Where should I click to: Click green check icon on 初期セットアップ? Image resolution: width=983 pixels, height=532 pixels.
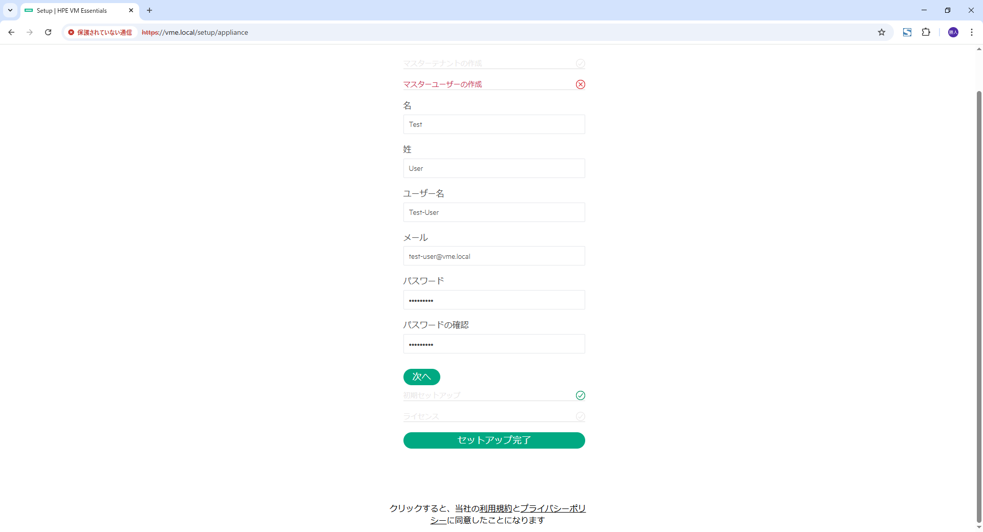(x=581, y=395)
